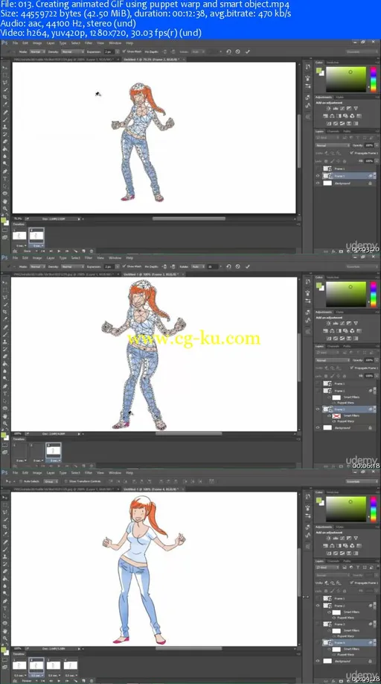Viewport: 381px width, 684px height.
Task: Open Mode dropdown in 00:03:20 screenshot
Action: tap(37, 52)
